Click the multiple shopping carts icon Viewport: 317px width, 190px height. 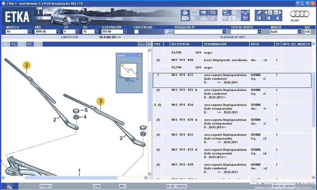[x=245, y=12]
